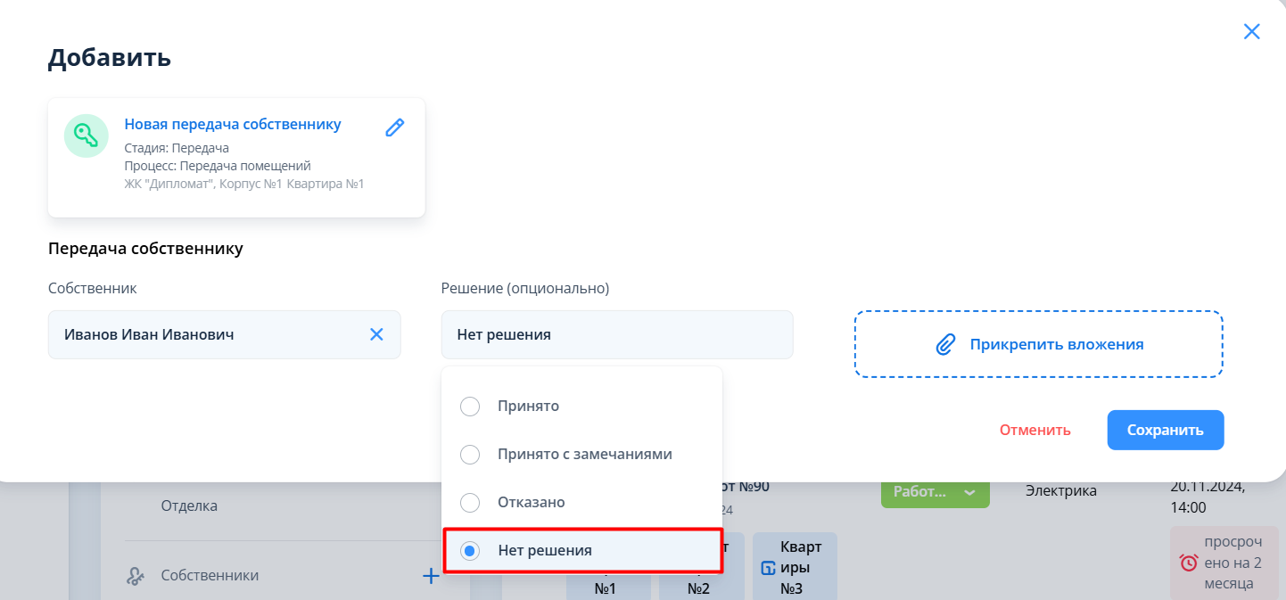The width and height of the screenshot is (1286, 600).
Task: Clear the owner Иванов Иван Иванович
Action: tap(376, 334)
